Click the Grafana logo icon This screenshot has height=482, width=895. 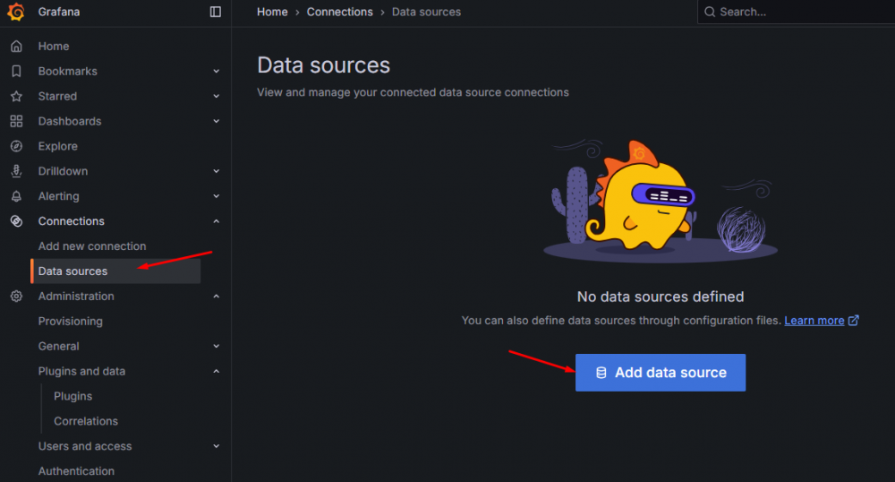coord(16,12)
